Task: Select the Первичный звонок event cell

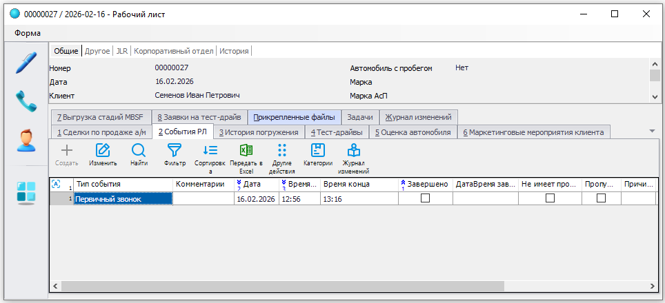Action: coord(123,198)
